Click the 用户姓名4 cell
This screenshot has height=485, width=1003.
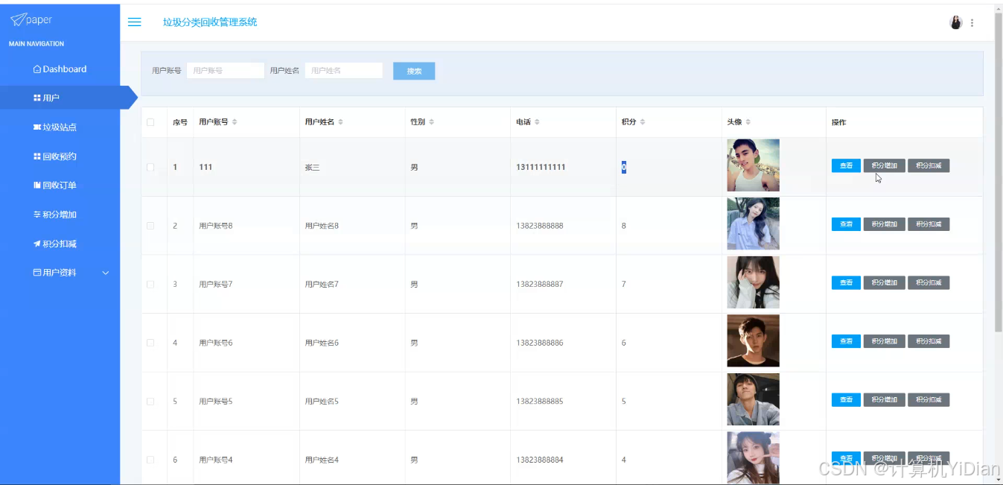click(x=322, y=460)
